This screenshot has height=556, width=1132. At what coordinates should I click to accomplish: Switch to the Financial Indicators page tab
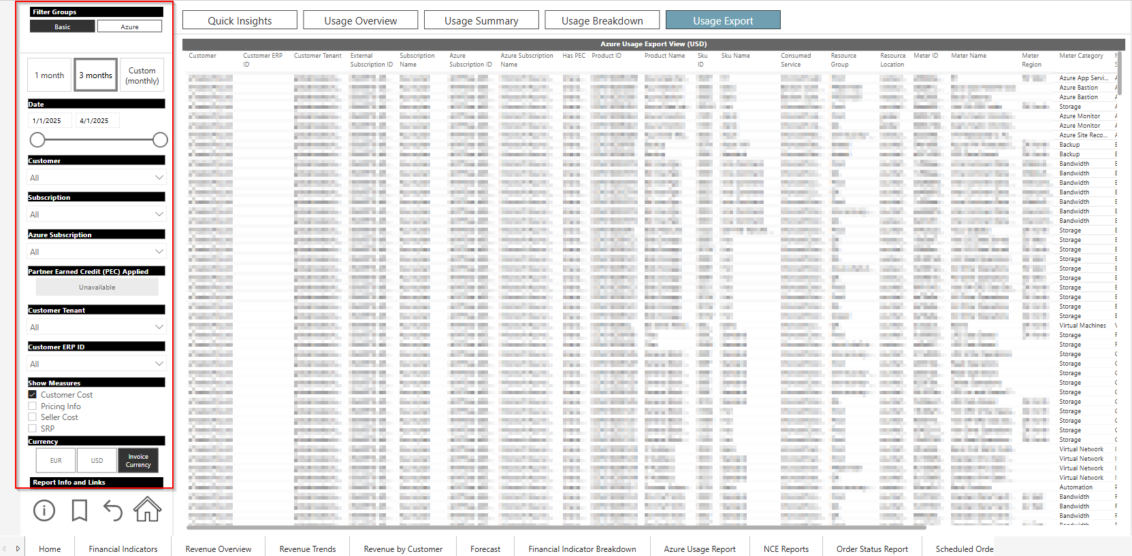tap(123, 549)
